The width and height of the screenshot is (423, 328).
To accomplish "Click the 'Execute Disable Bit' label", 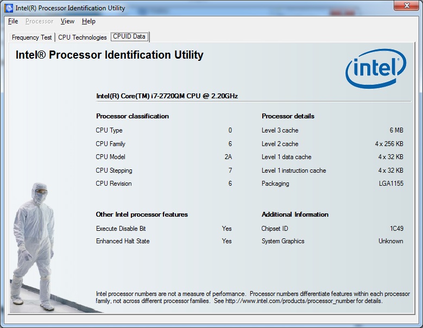I will click(121, 229).
